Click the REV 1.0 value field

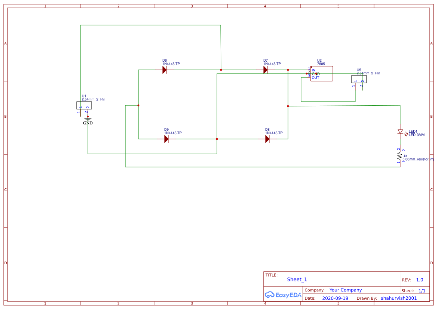tap(419, 279)
